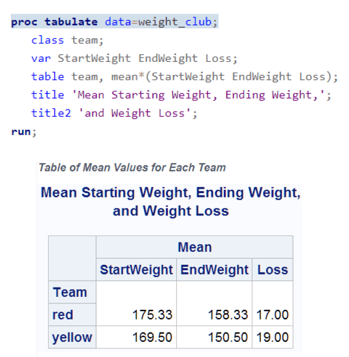The image size is (349, 357).
Task: Click 'Table of Mean Values for Each Team' caption
Action: point(132,167)
